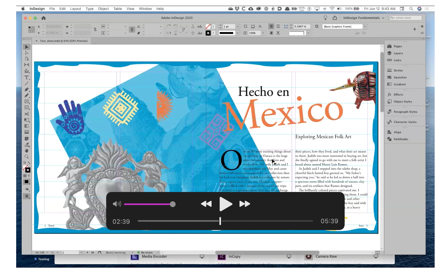Viewport: 443px width, 277px height.
Task: Click the fill color swatch in Control panel
Action: click(208, 26)
